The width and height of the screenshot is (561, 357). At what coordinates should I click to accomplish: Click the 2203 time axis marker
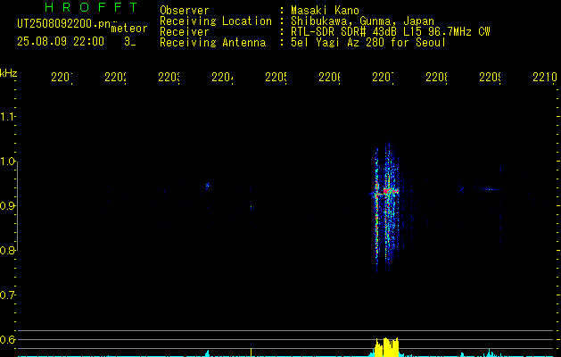click(x=169, y=78)
